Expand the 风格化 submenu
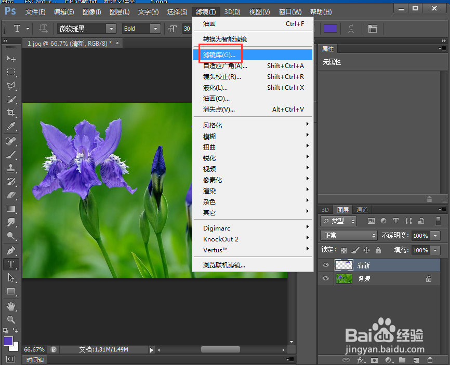The width and height of the screenshot is (450, 365). point(254,125)
